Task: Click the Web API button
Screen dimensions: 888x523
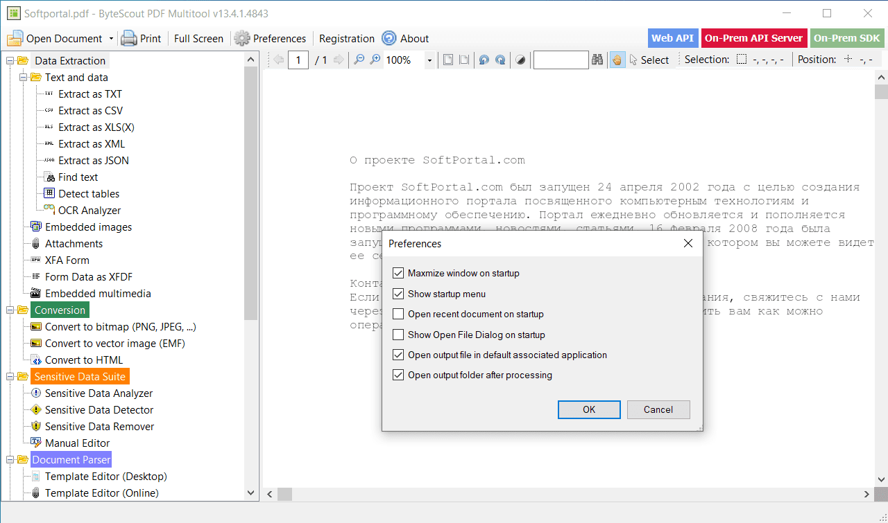Action: (672, 38)
